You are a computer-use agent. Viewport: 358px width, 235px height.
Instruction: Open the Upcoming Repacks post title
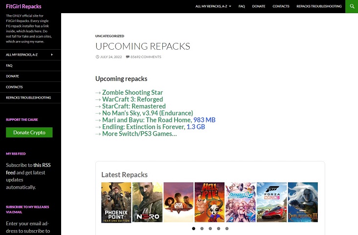[x=143, y=46]
